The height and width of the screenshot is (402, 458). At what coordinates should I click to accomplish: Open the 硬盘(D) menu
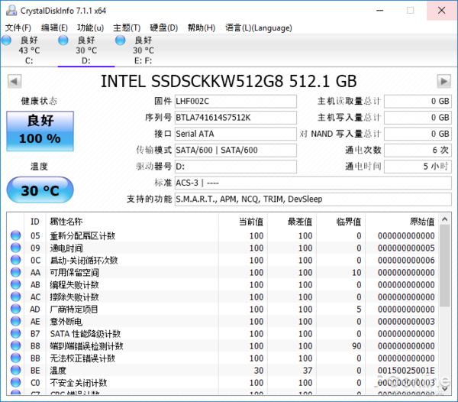pos(164,28)
